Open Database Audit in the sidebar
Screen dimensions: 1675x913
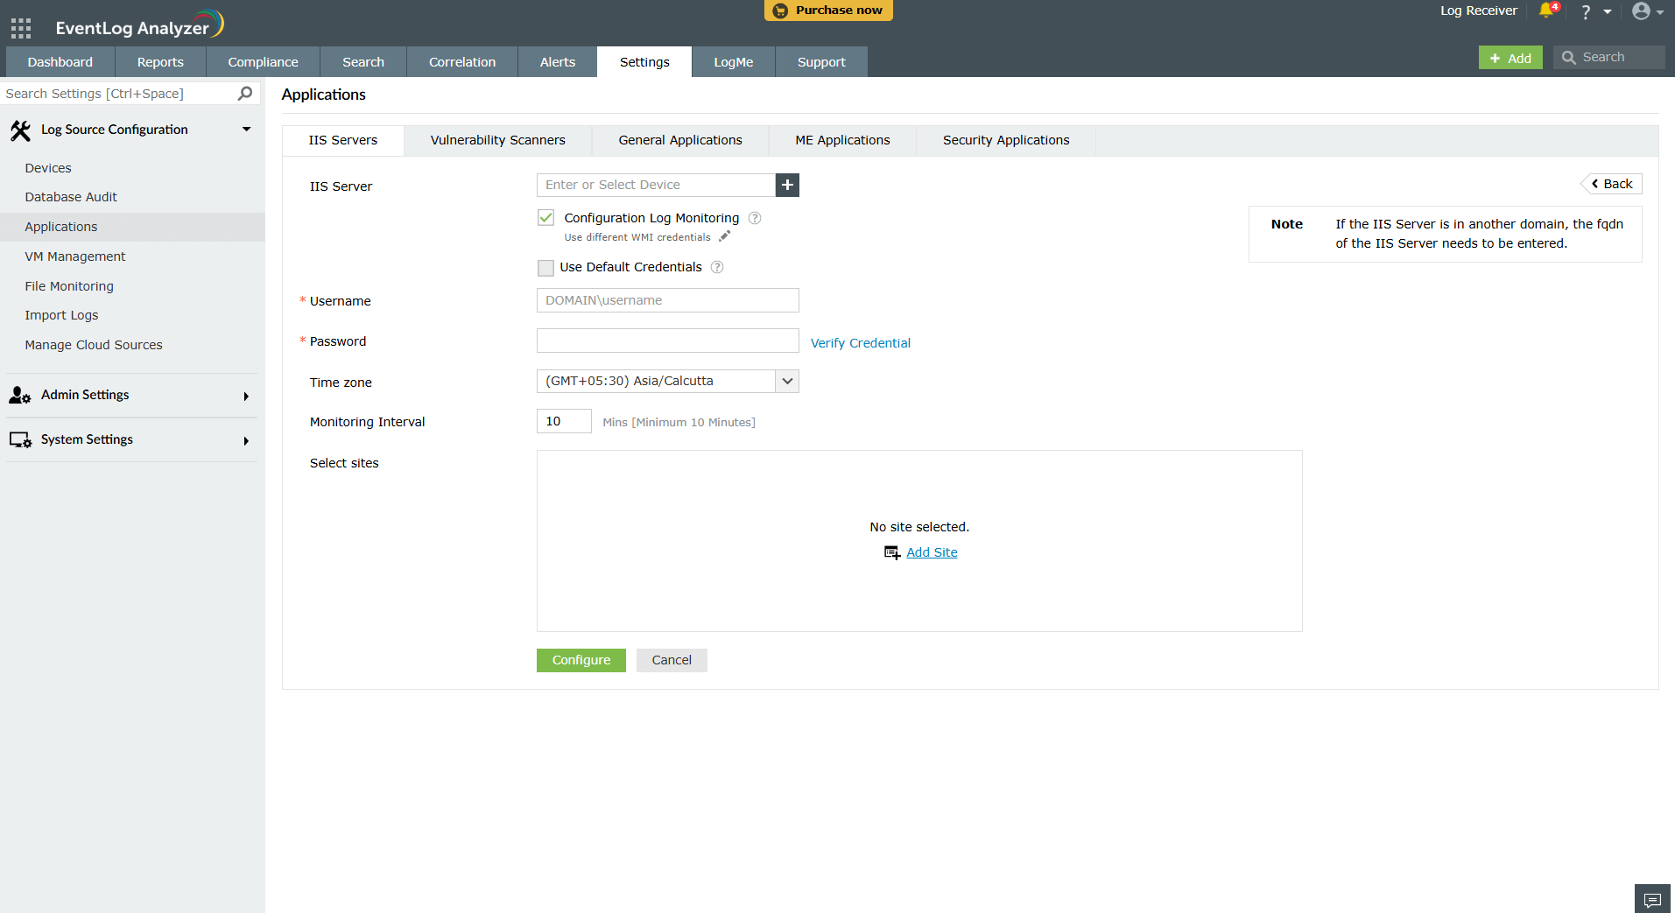tap(71, 197)
